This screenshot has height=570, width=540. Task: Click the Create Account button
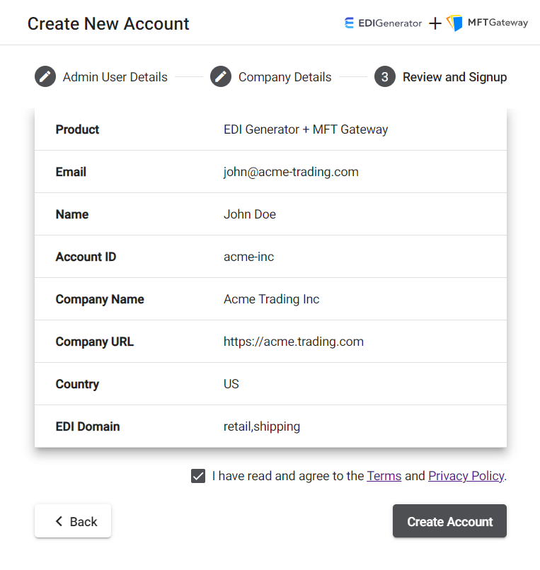(449, 521)
